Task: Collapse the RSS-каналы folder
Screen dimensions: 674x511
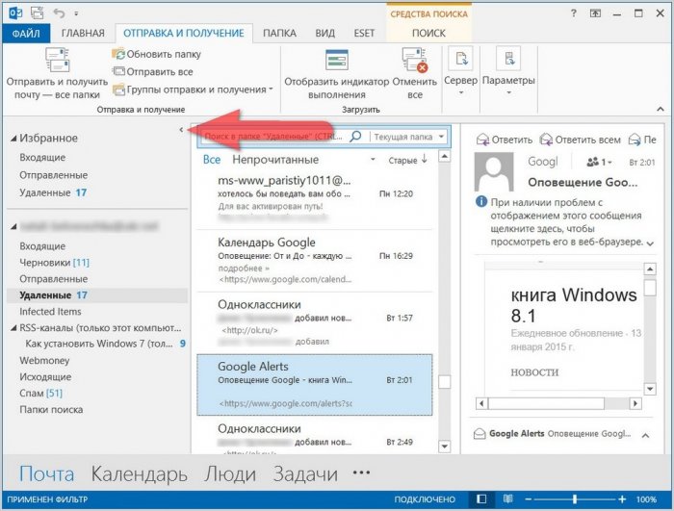Action: pos(13,328)
